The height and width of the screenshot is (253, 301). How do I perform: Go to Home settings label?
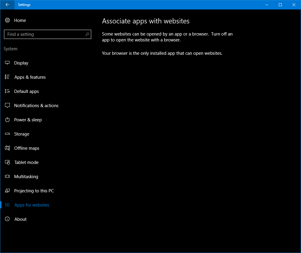(20, 20)
